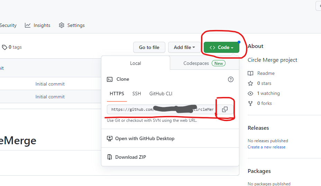The width and height of the screenshot is (321, 186).
Task: Click the terminal icon beside Clone
Action: tap(110, 79)
